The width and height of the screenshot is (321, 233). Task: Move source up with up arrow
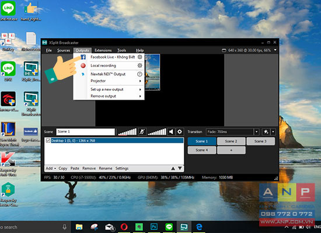click(x=173, y=168)
